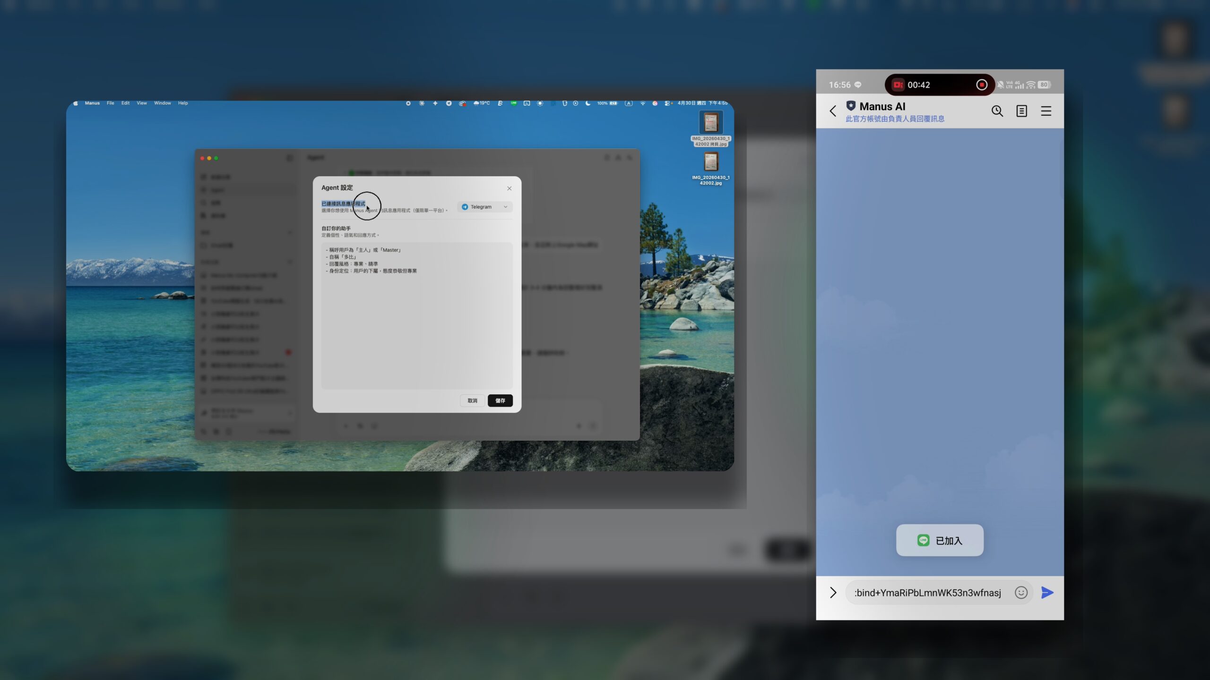Open the emoji sticker picker

[x=1021, y=593]
